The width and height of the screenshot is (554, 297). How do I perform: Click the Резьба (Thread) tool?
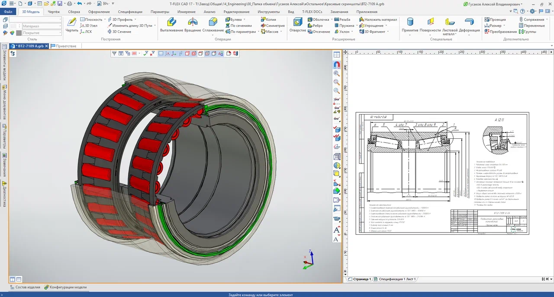pos(342,19)
